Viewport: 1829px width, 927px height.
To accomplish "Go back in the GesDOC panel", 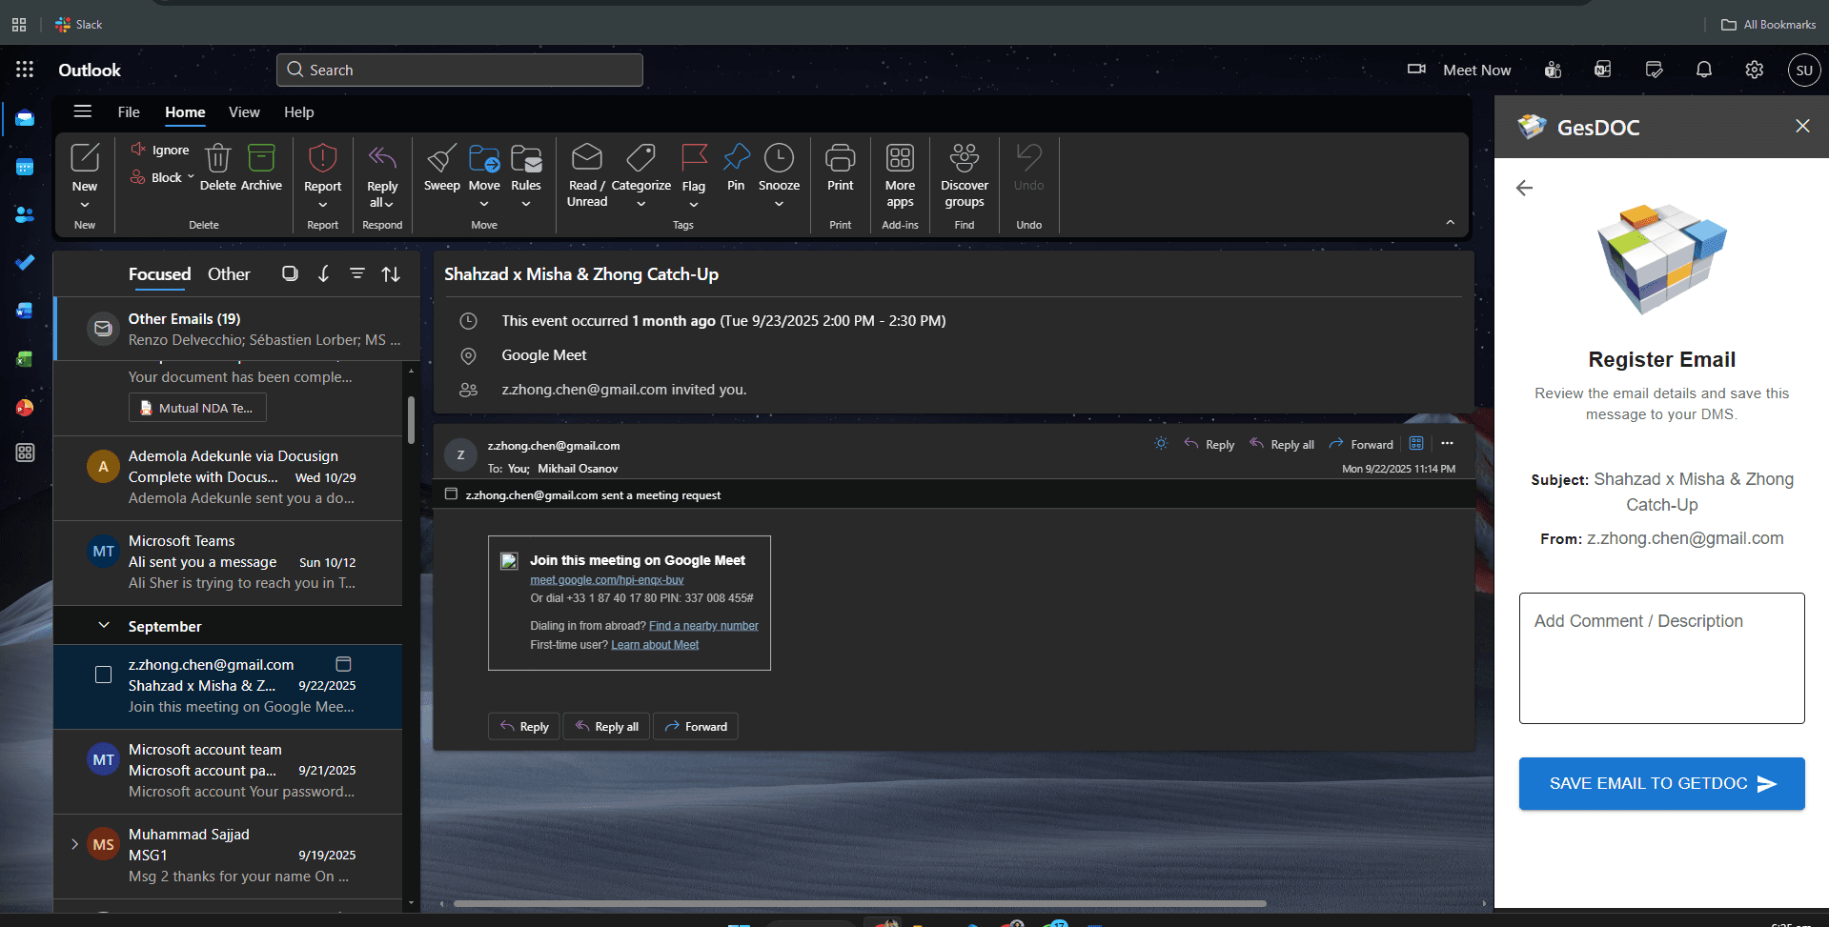I will (1524, 188).
